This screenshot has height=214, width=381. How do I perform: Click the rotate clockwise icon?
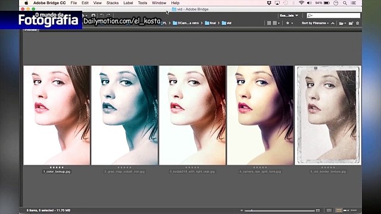[108, 15]
